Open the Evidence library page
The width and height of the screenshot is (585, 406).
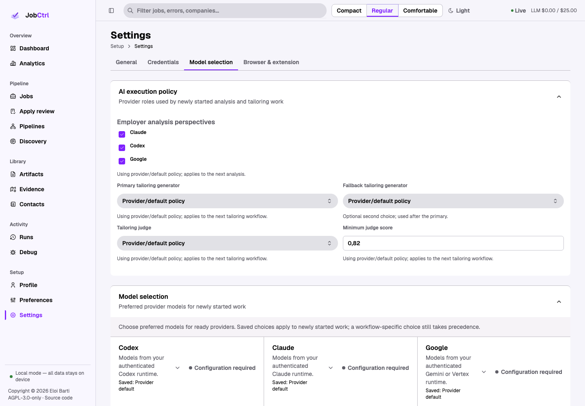[48, 189]
